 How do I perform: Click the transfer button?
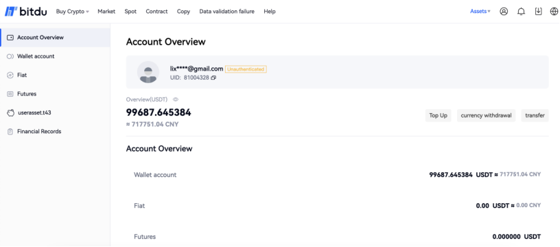click(535, 116)
